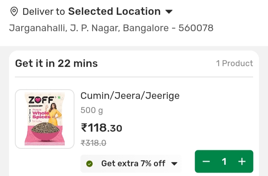Click the Jarganahalli address line
268x176 pixels.
point(111,28)
